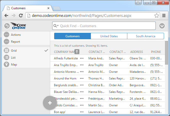Reload the page using refresh icon
Screen dimensions: 170x116
point(21,16)
